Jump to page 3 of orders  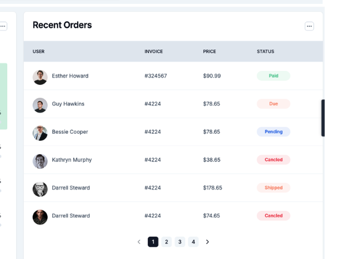tap(180, 242)
